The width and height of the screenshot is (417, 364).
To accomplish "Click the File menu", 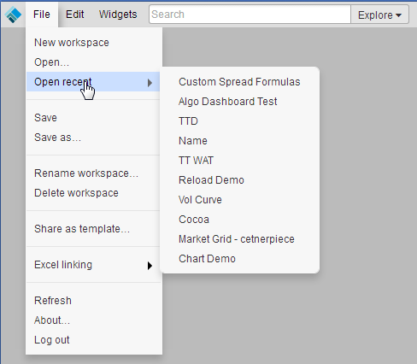I will [x=42, y=15].
